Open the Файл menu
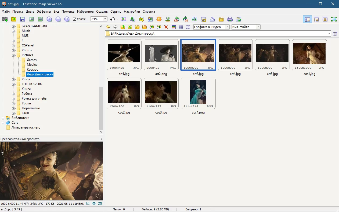 pos(6,12)
